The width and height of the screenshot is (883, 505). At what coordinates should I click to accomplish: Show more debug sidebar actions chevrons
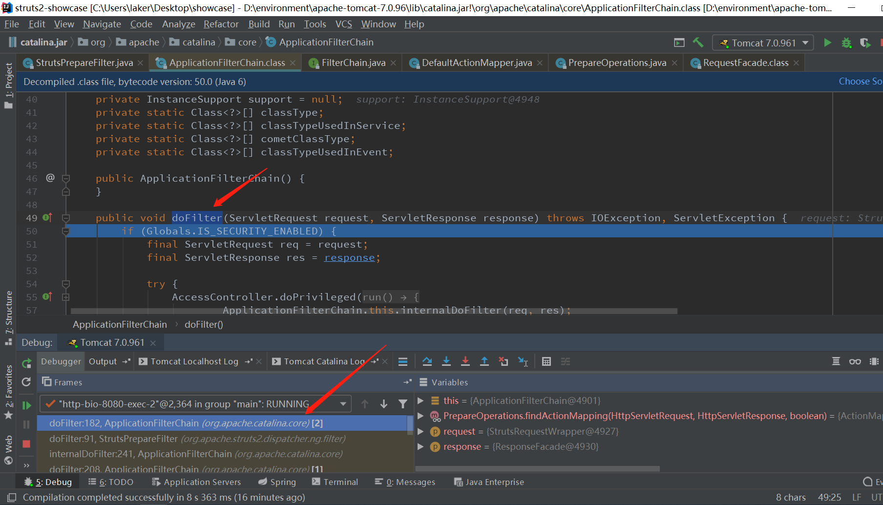click(x=26, y=465)
